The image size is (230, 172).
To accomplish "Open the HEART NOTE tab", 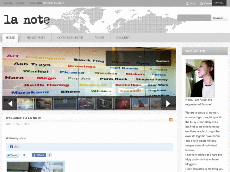I will (x=36, y=38).
